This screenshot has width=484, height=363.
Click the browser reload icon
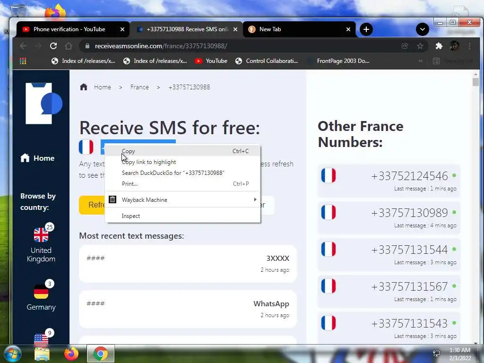[x=53, y=46]
